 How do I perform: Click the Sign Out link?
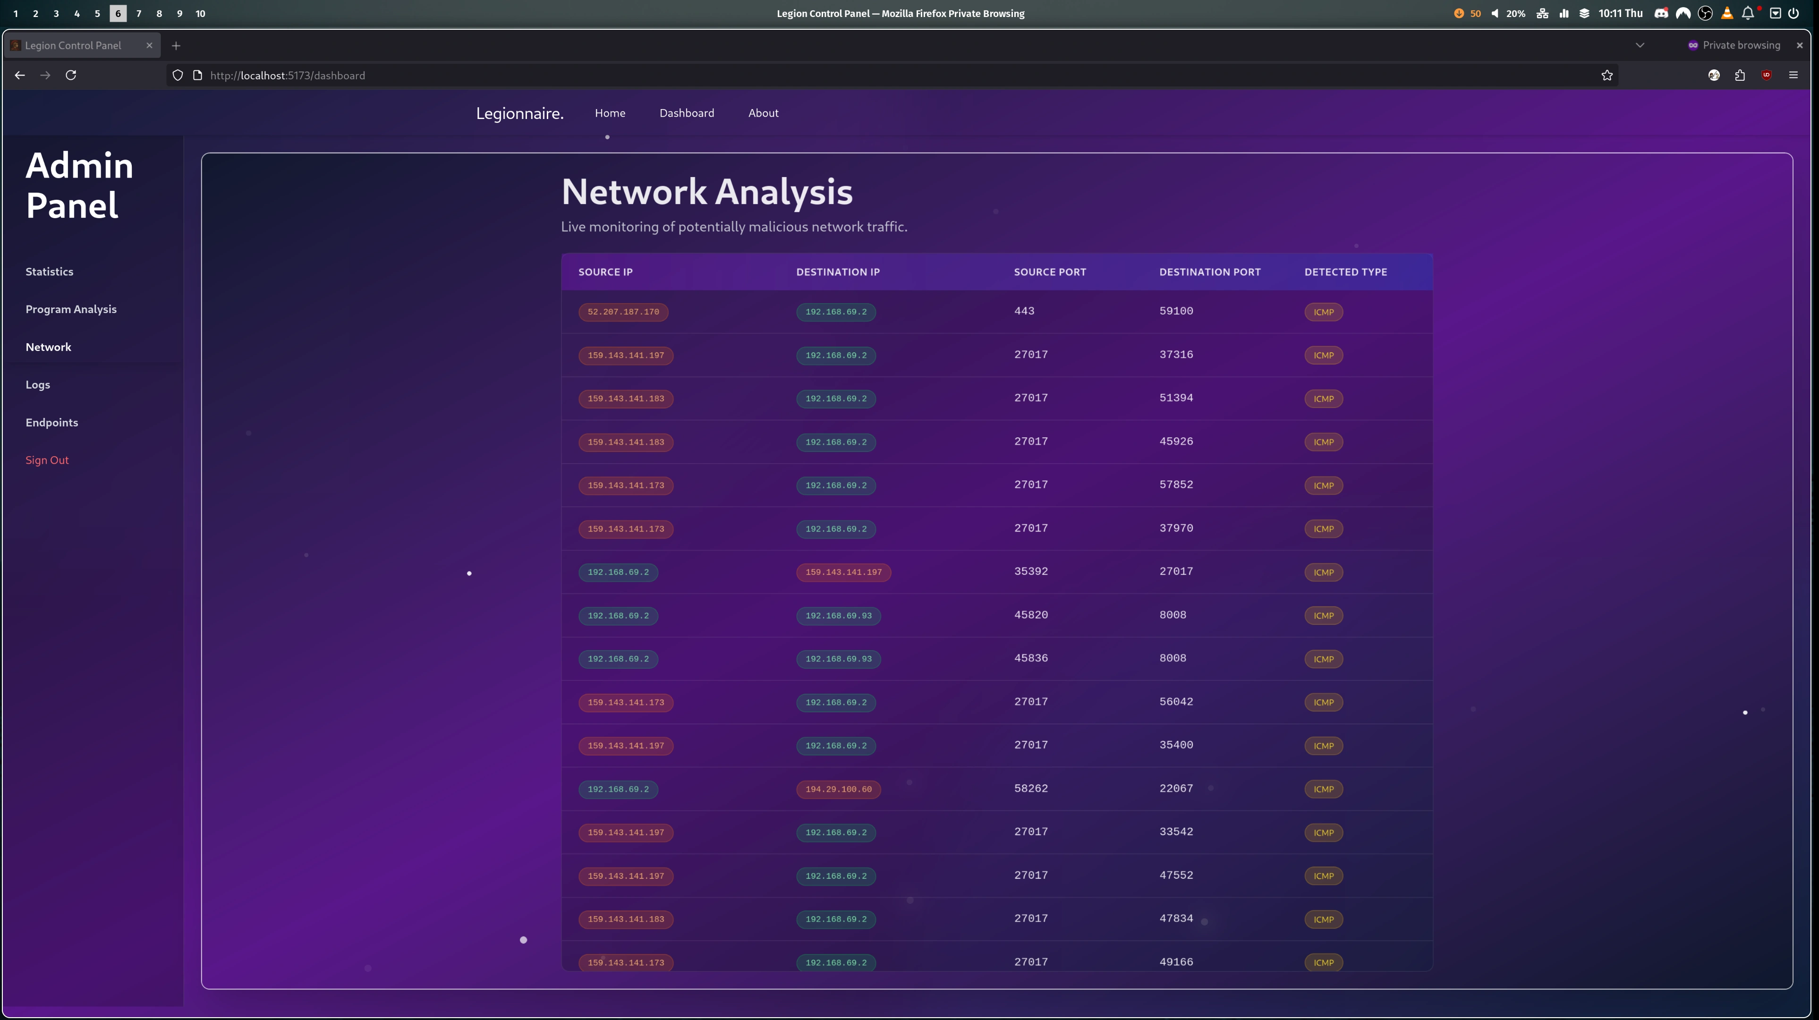[x=47, y=460]
